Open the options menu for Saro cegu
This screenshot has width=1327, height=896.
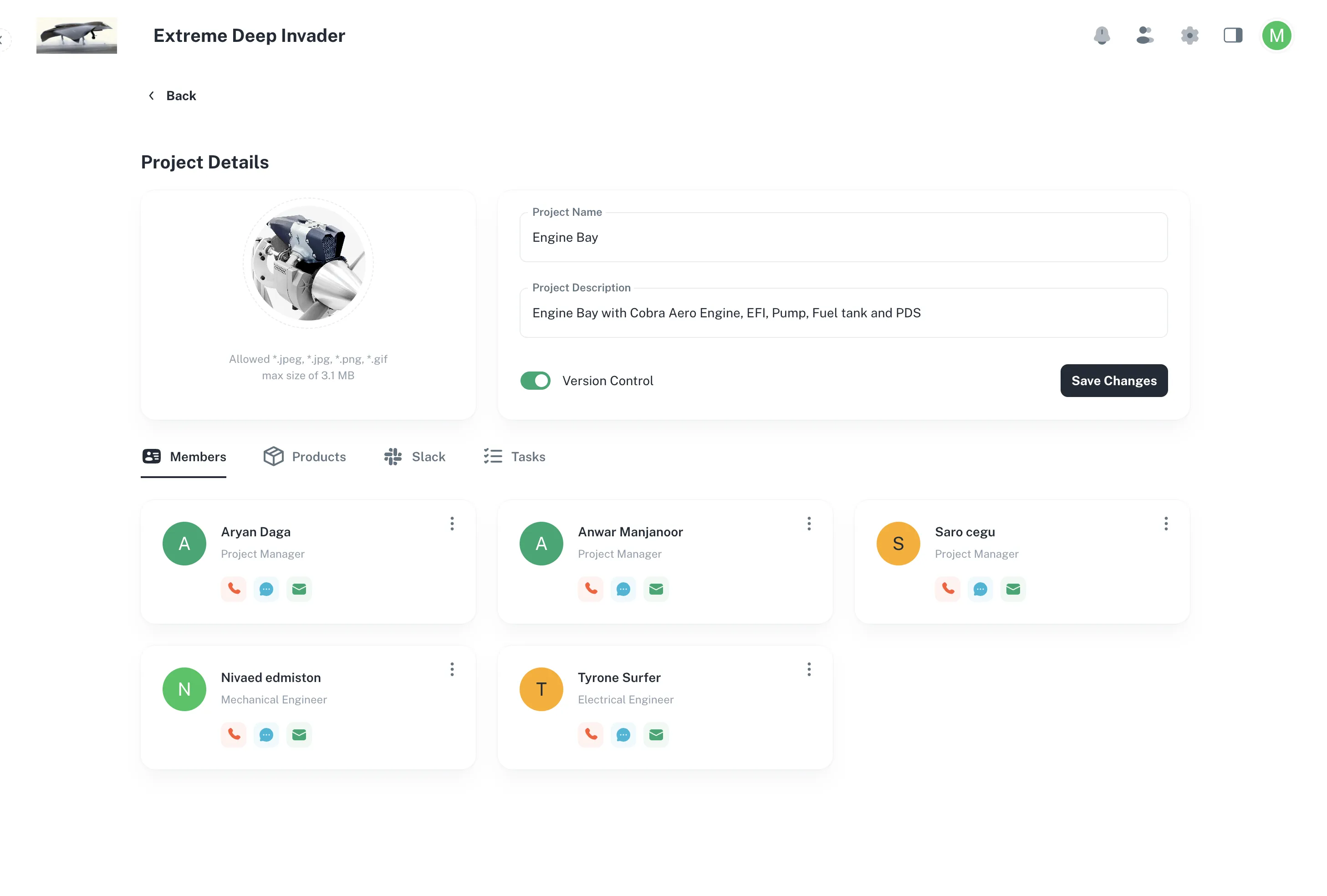pyautogui.click(x=1165, y=523)
